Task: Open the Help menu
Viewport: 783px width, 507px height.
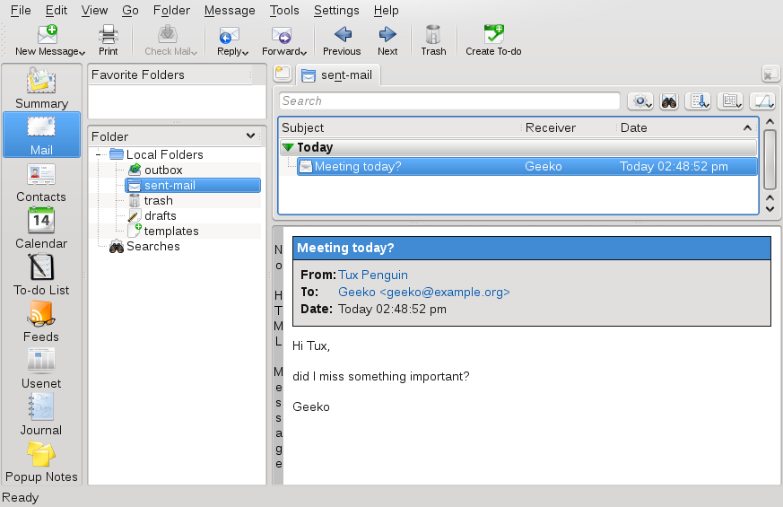Action: 386,11
